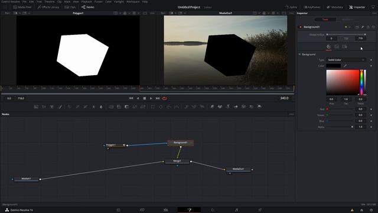Toggle the Inspector panel button
The image size is (378, 213).
click(x=357, y=7)
